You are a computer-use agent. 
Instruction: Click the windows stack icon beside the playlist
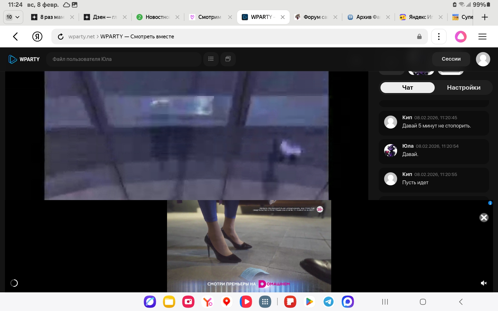[x=228, y=59]
